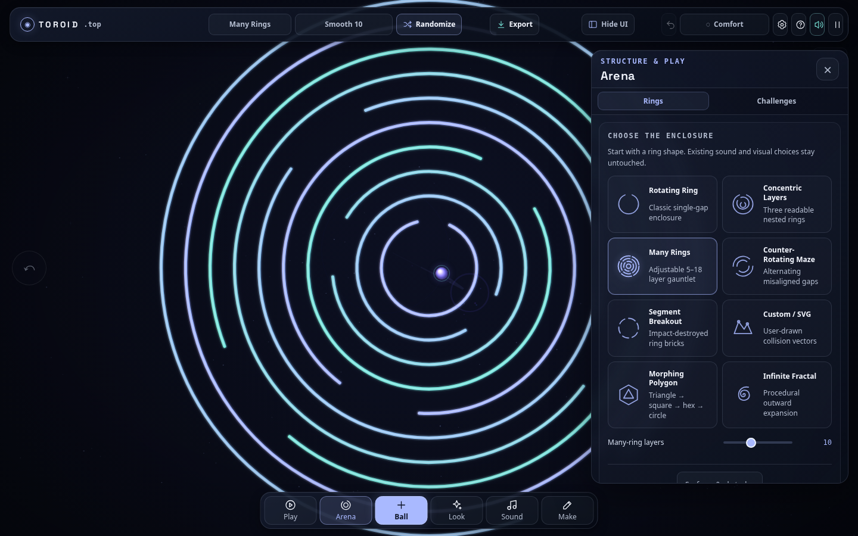Pause the simulation from the top bar
Viewport: 858px width, 536px height.
click(837, 24)
